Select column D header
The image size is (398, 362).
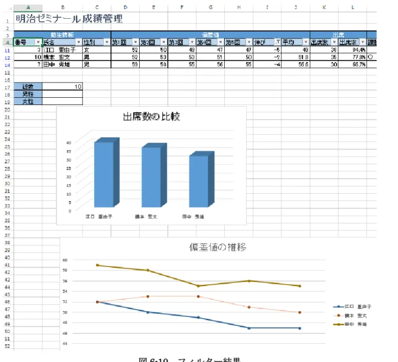(125, 8)
